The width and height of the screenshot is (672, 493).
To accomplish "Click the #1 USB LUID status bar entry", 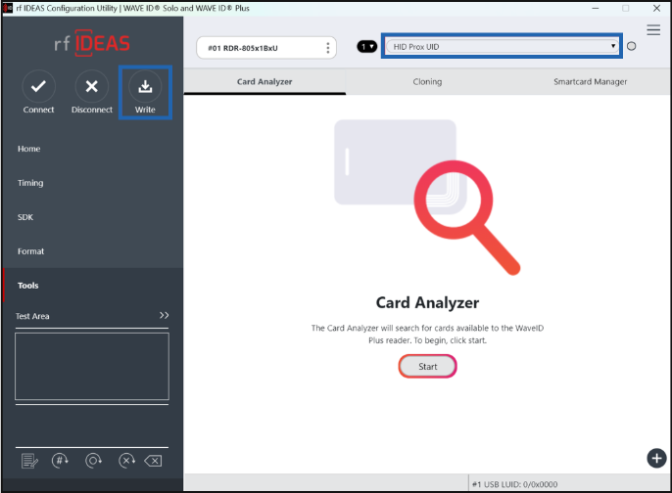I will tap(514, 484).
